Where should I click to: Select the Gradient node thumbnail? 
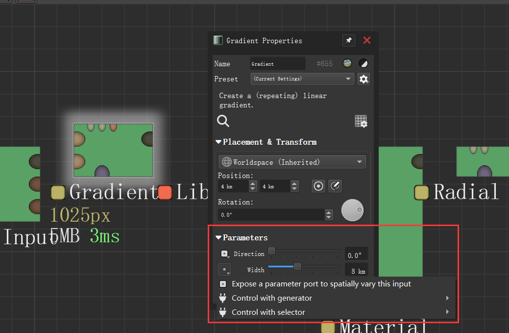point(113,151)
